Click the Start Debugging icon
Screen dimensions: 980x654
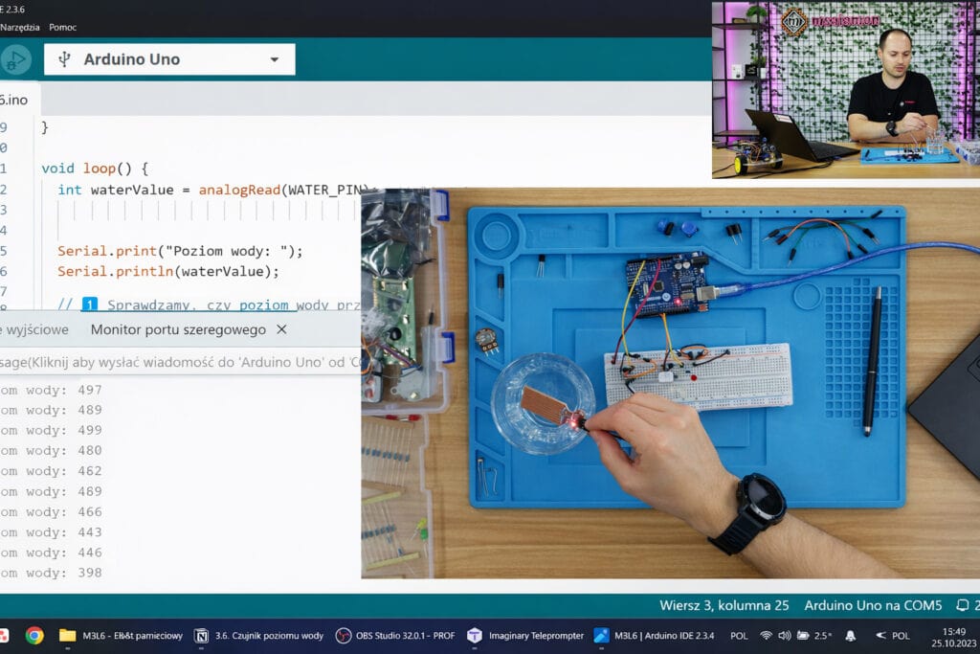[14, 59]
